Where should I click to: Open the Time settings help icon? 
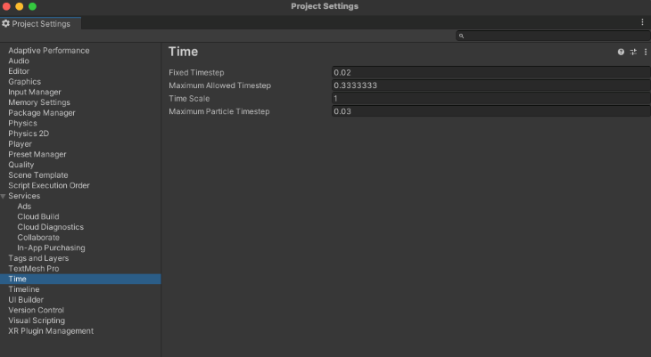coord(621,52)
